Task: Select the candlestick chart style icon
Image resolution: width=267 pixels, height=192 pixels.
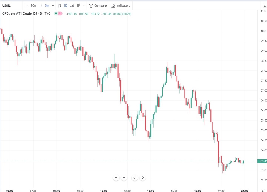Action: pos(66,6)
